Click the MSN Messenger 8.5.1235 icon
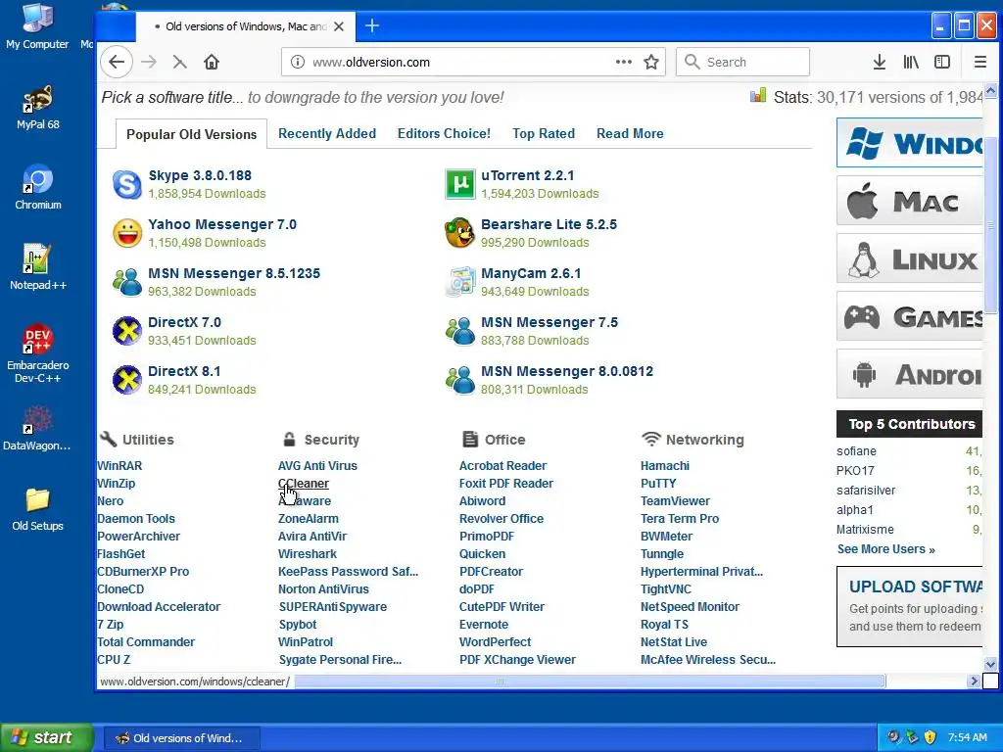 point(127,282)
